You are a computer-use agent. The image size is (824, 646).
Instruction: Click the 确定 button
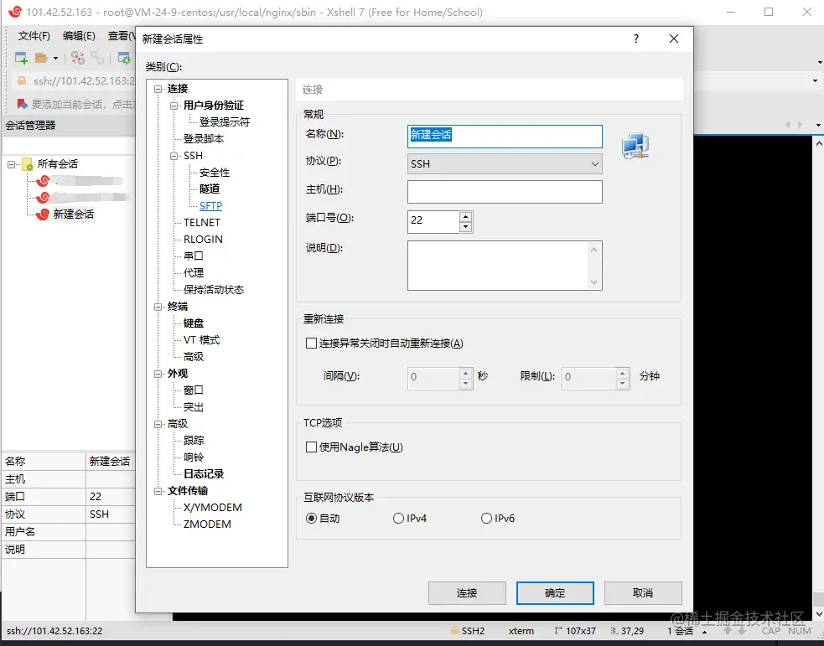[555, 593]
